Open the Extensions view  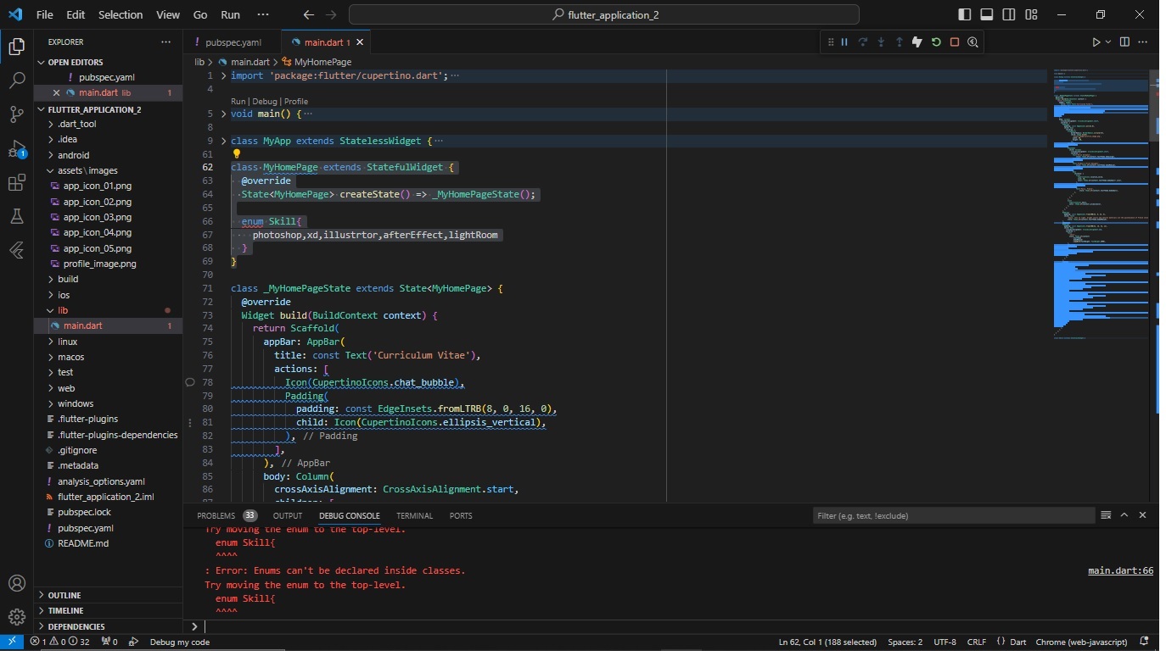click(x=16, y=183)
